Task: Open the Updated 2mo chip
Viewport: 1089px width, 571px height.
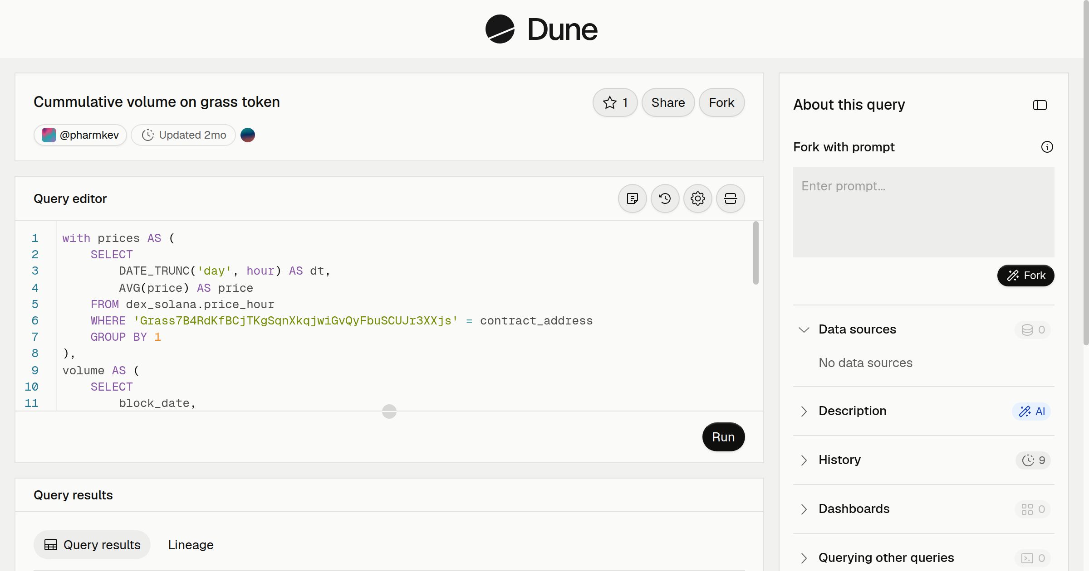Action: pos(183,135)
